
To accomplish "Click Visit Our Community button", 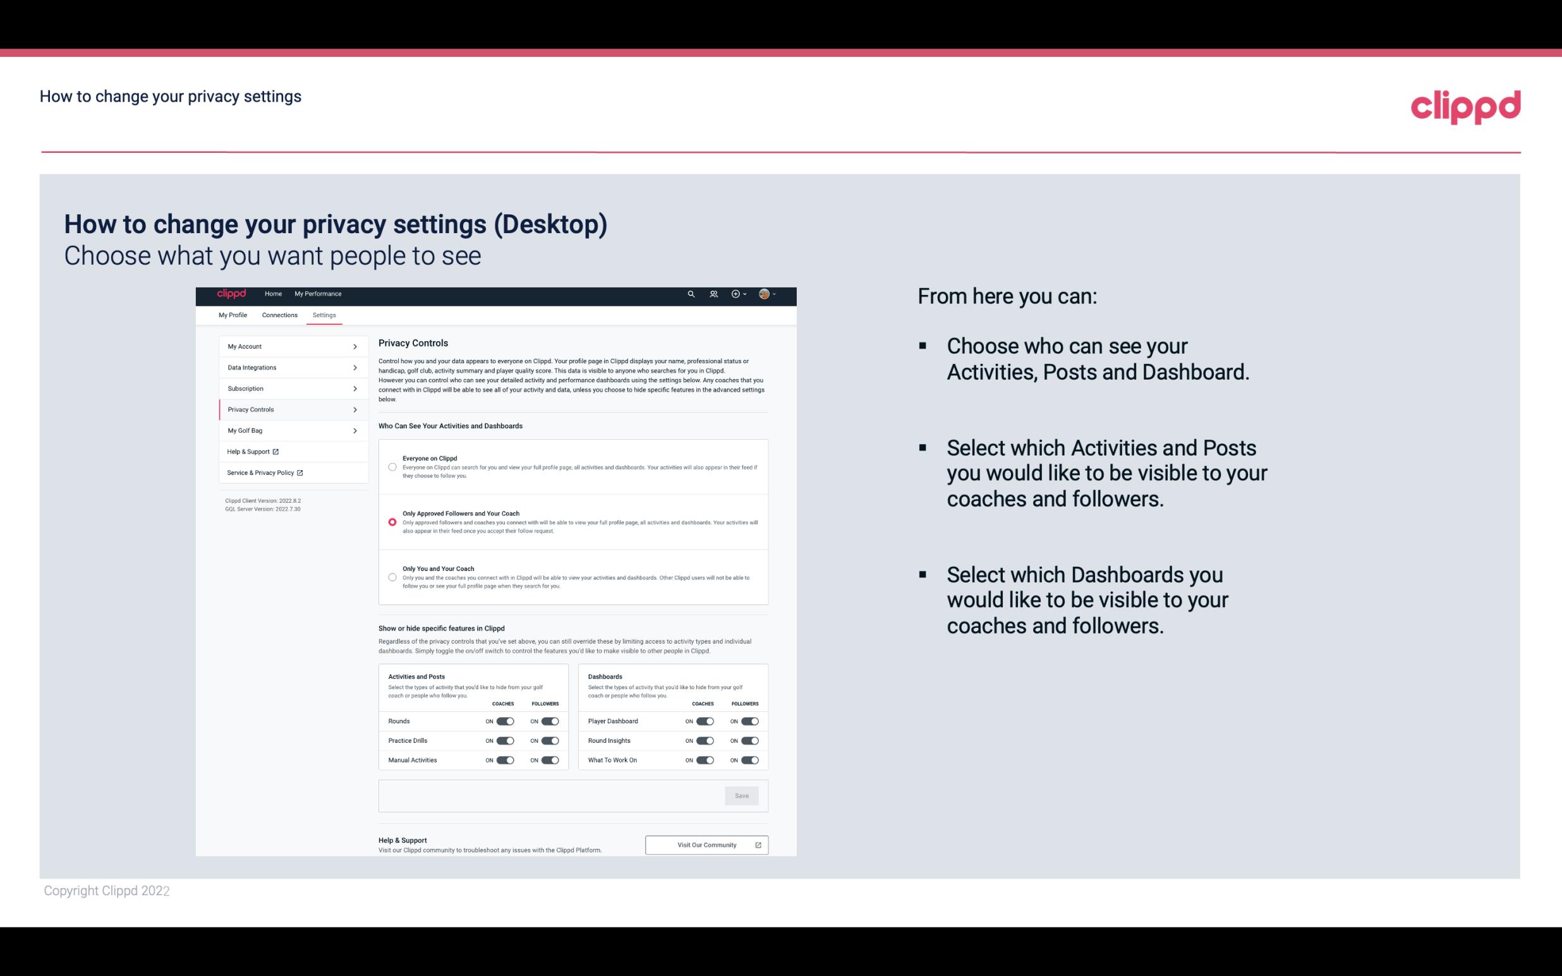I will [x=705, y=845].
